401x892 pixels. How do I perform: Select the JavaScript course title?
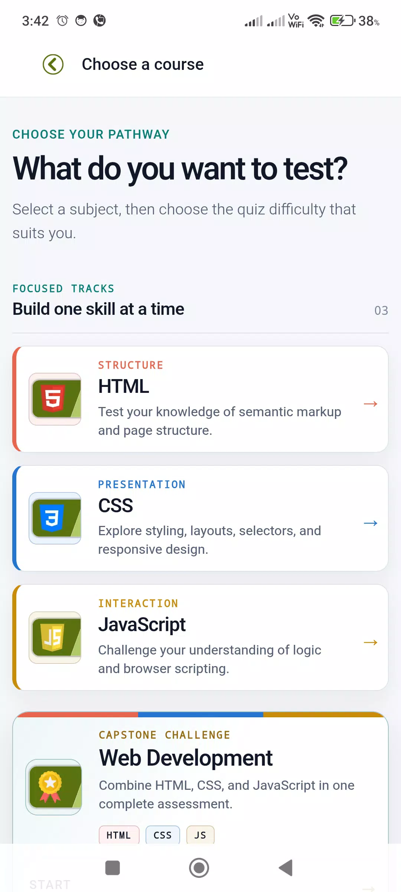point(142,624)
